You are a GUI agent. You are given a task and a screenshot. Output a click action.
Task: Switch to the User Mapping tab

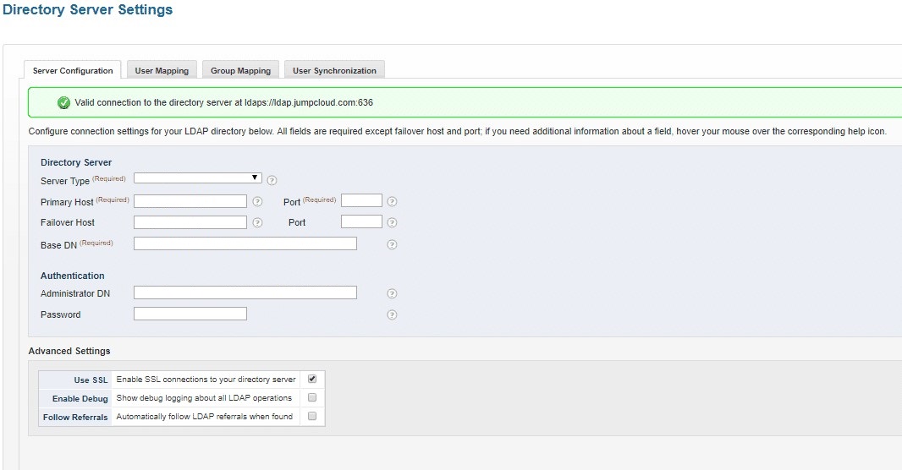(x=162, y=71)
